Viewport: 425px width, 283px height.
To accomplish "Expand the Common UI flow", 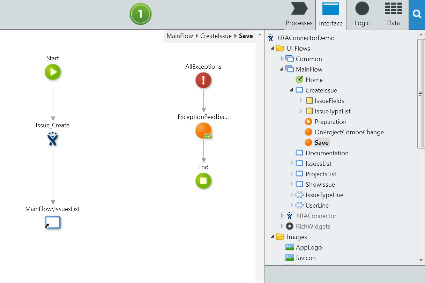I will click(283, 59).
